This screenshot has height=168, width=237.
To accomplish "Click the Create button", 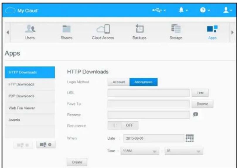I will (x=77, y=162).
